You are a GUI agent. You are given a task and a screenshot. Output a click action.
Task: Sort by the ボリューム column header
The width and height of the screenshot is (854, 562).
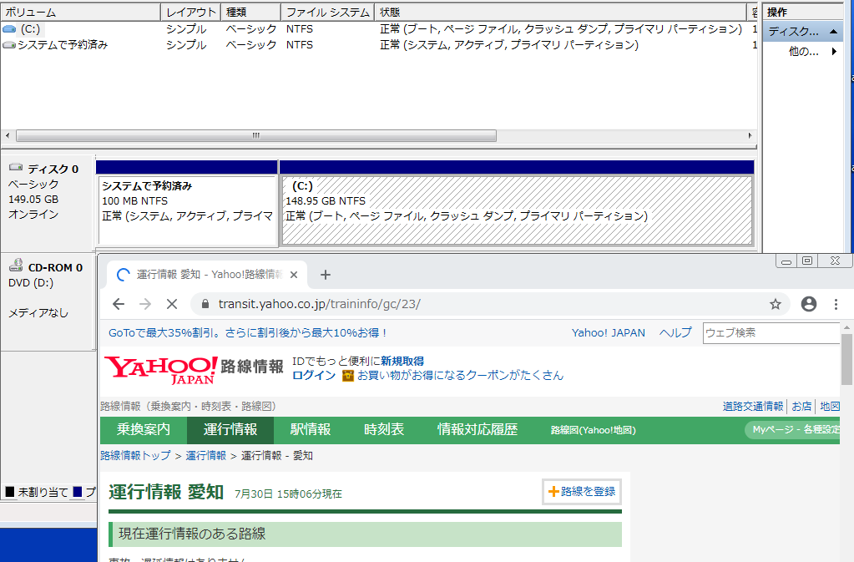coord(81,12)
